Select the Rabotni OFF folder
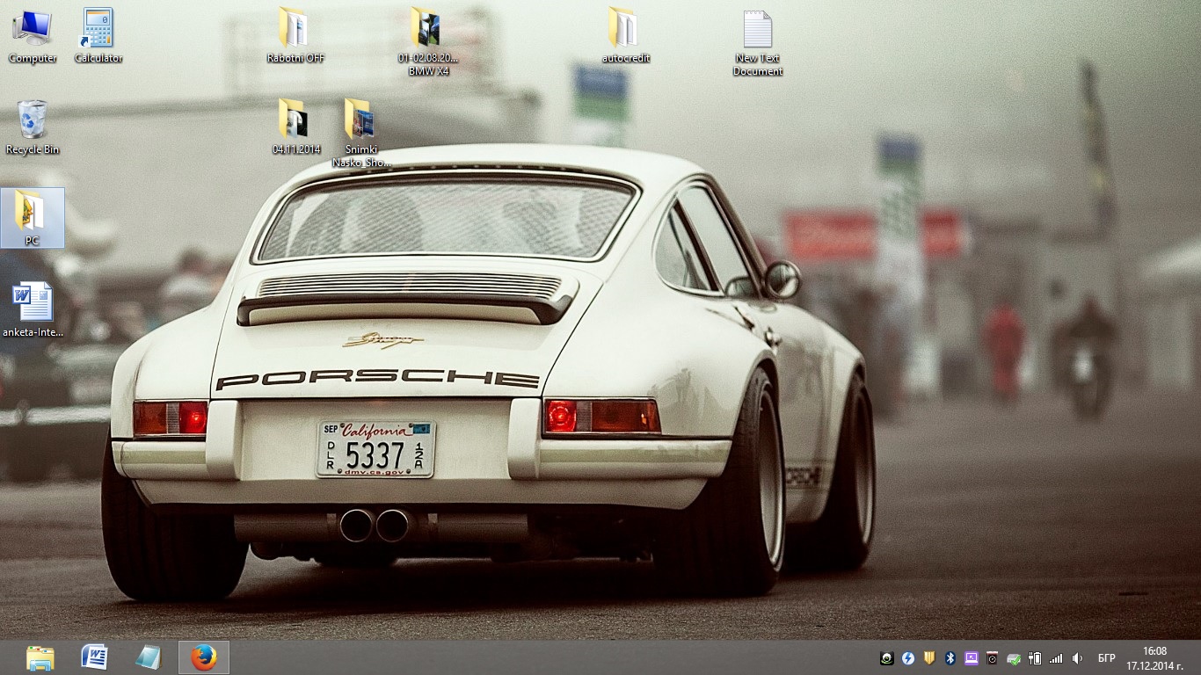 295,36
